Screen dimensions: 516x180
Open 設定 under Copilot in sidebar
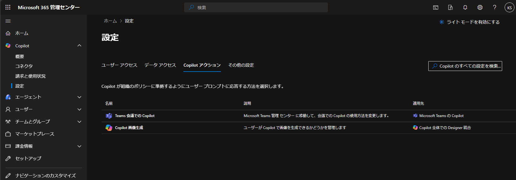20,86
